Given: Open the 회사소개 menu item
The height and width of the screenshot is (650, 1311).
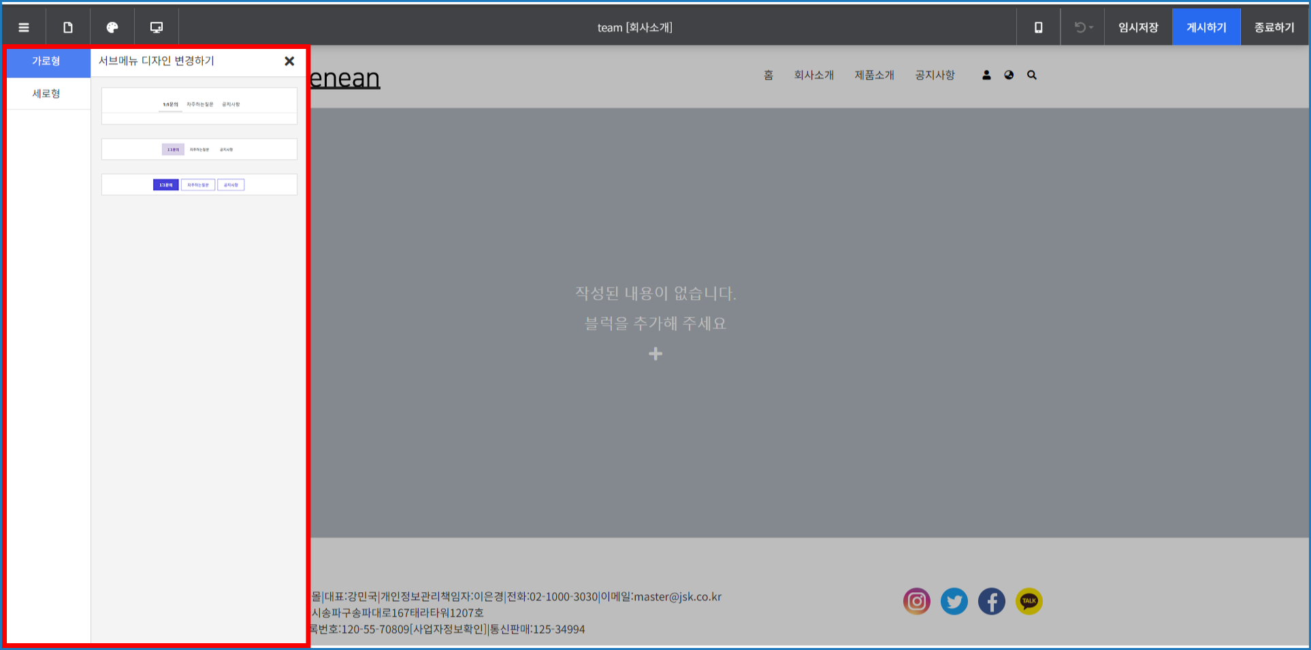Looking at the screenshot, I should coord(813,75).
